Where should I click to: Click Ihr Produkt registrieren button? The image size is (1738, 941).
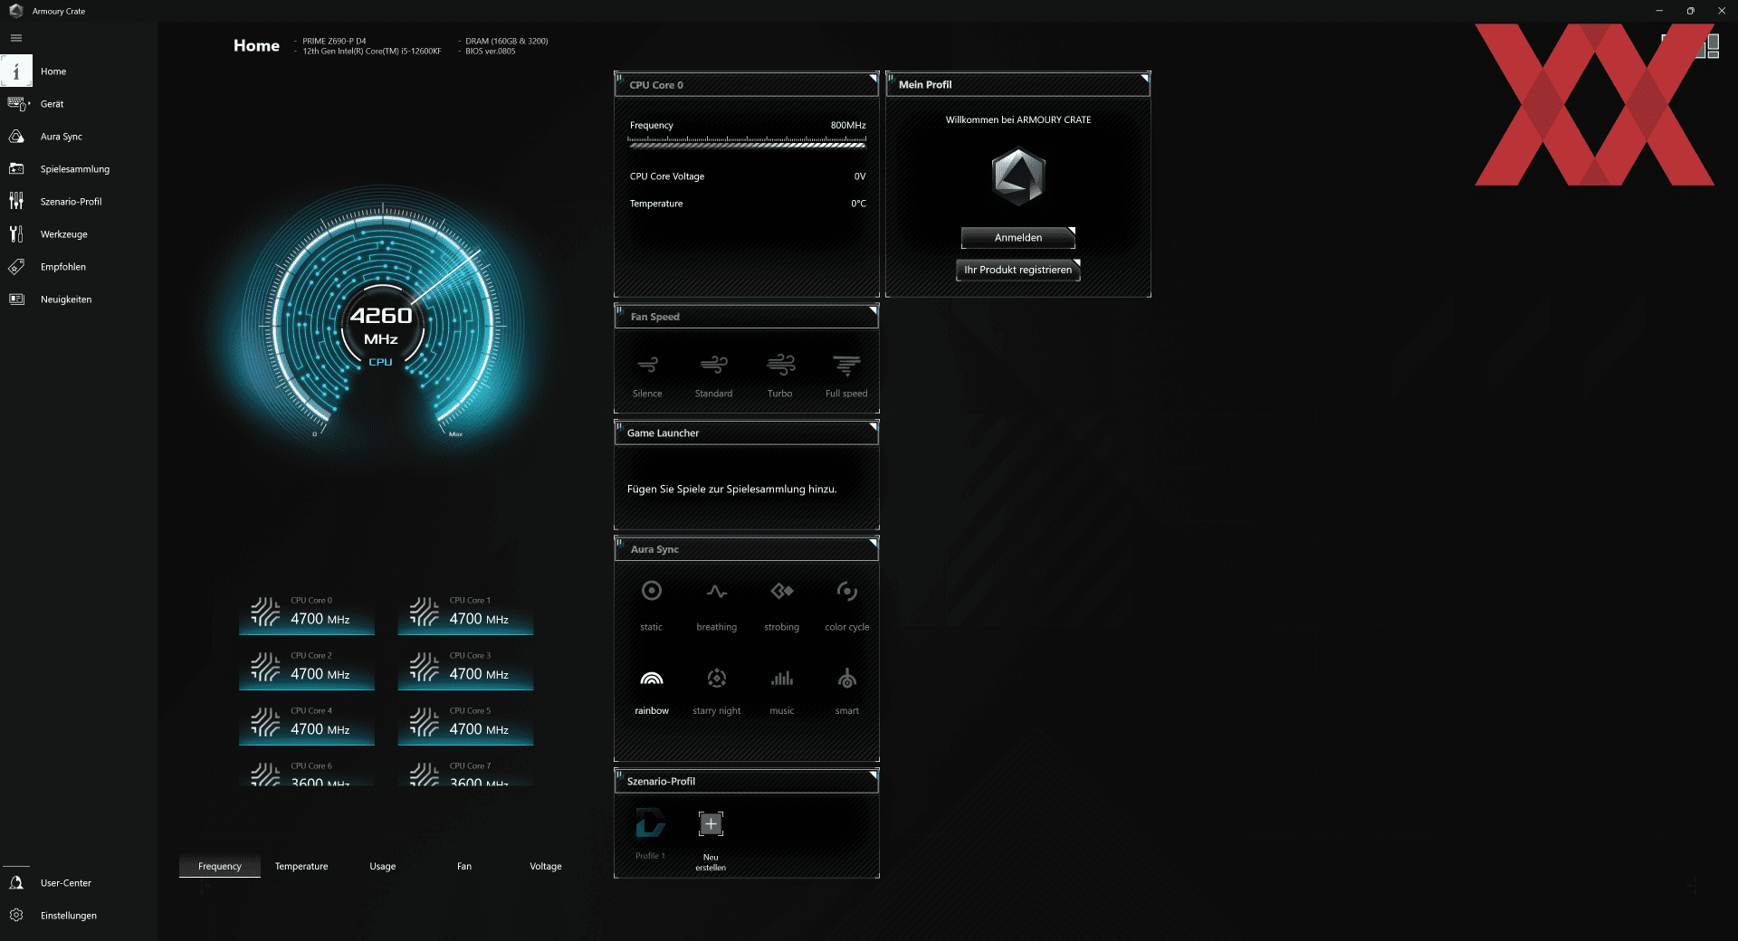pos(1018,270)
